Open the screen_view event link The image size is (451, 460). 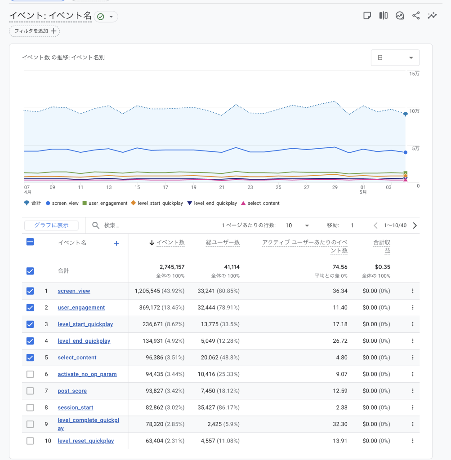pos(74,291)
